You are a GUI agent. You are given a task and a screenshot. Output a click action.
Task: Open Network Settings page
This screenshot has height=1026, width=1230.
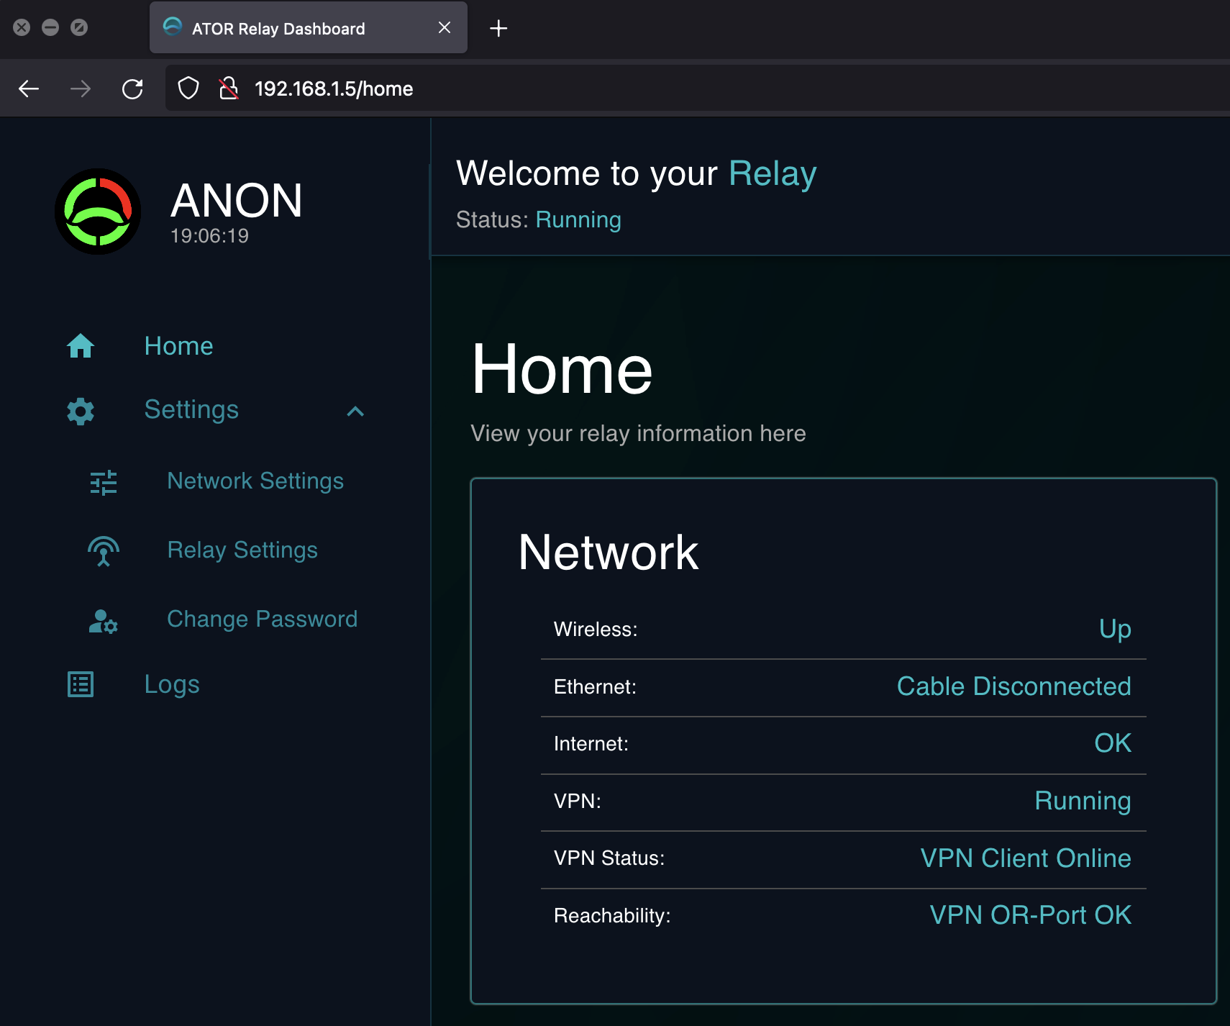[x=255, y=481]
